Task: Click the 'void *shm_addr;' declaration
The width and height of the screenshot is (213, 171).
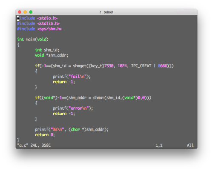Action: click(52, 55)
